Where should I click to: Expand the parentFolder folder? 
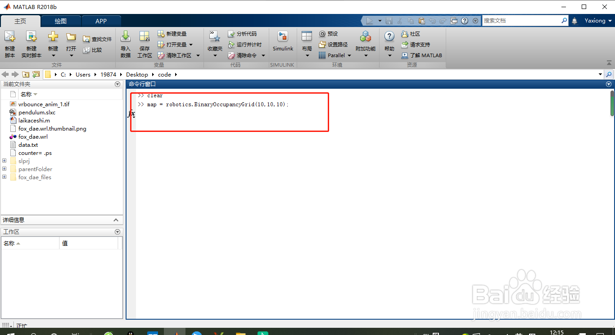click(x=5, y=169)
